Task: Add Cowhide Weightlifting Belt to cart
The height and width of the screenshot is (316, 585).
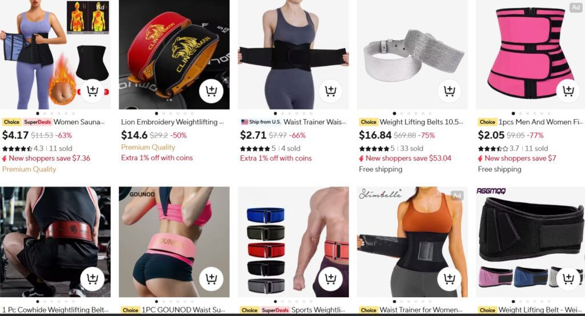Action: point(92,279)
